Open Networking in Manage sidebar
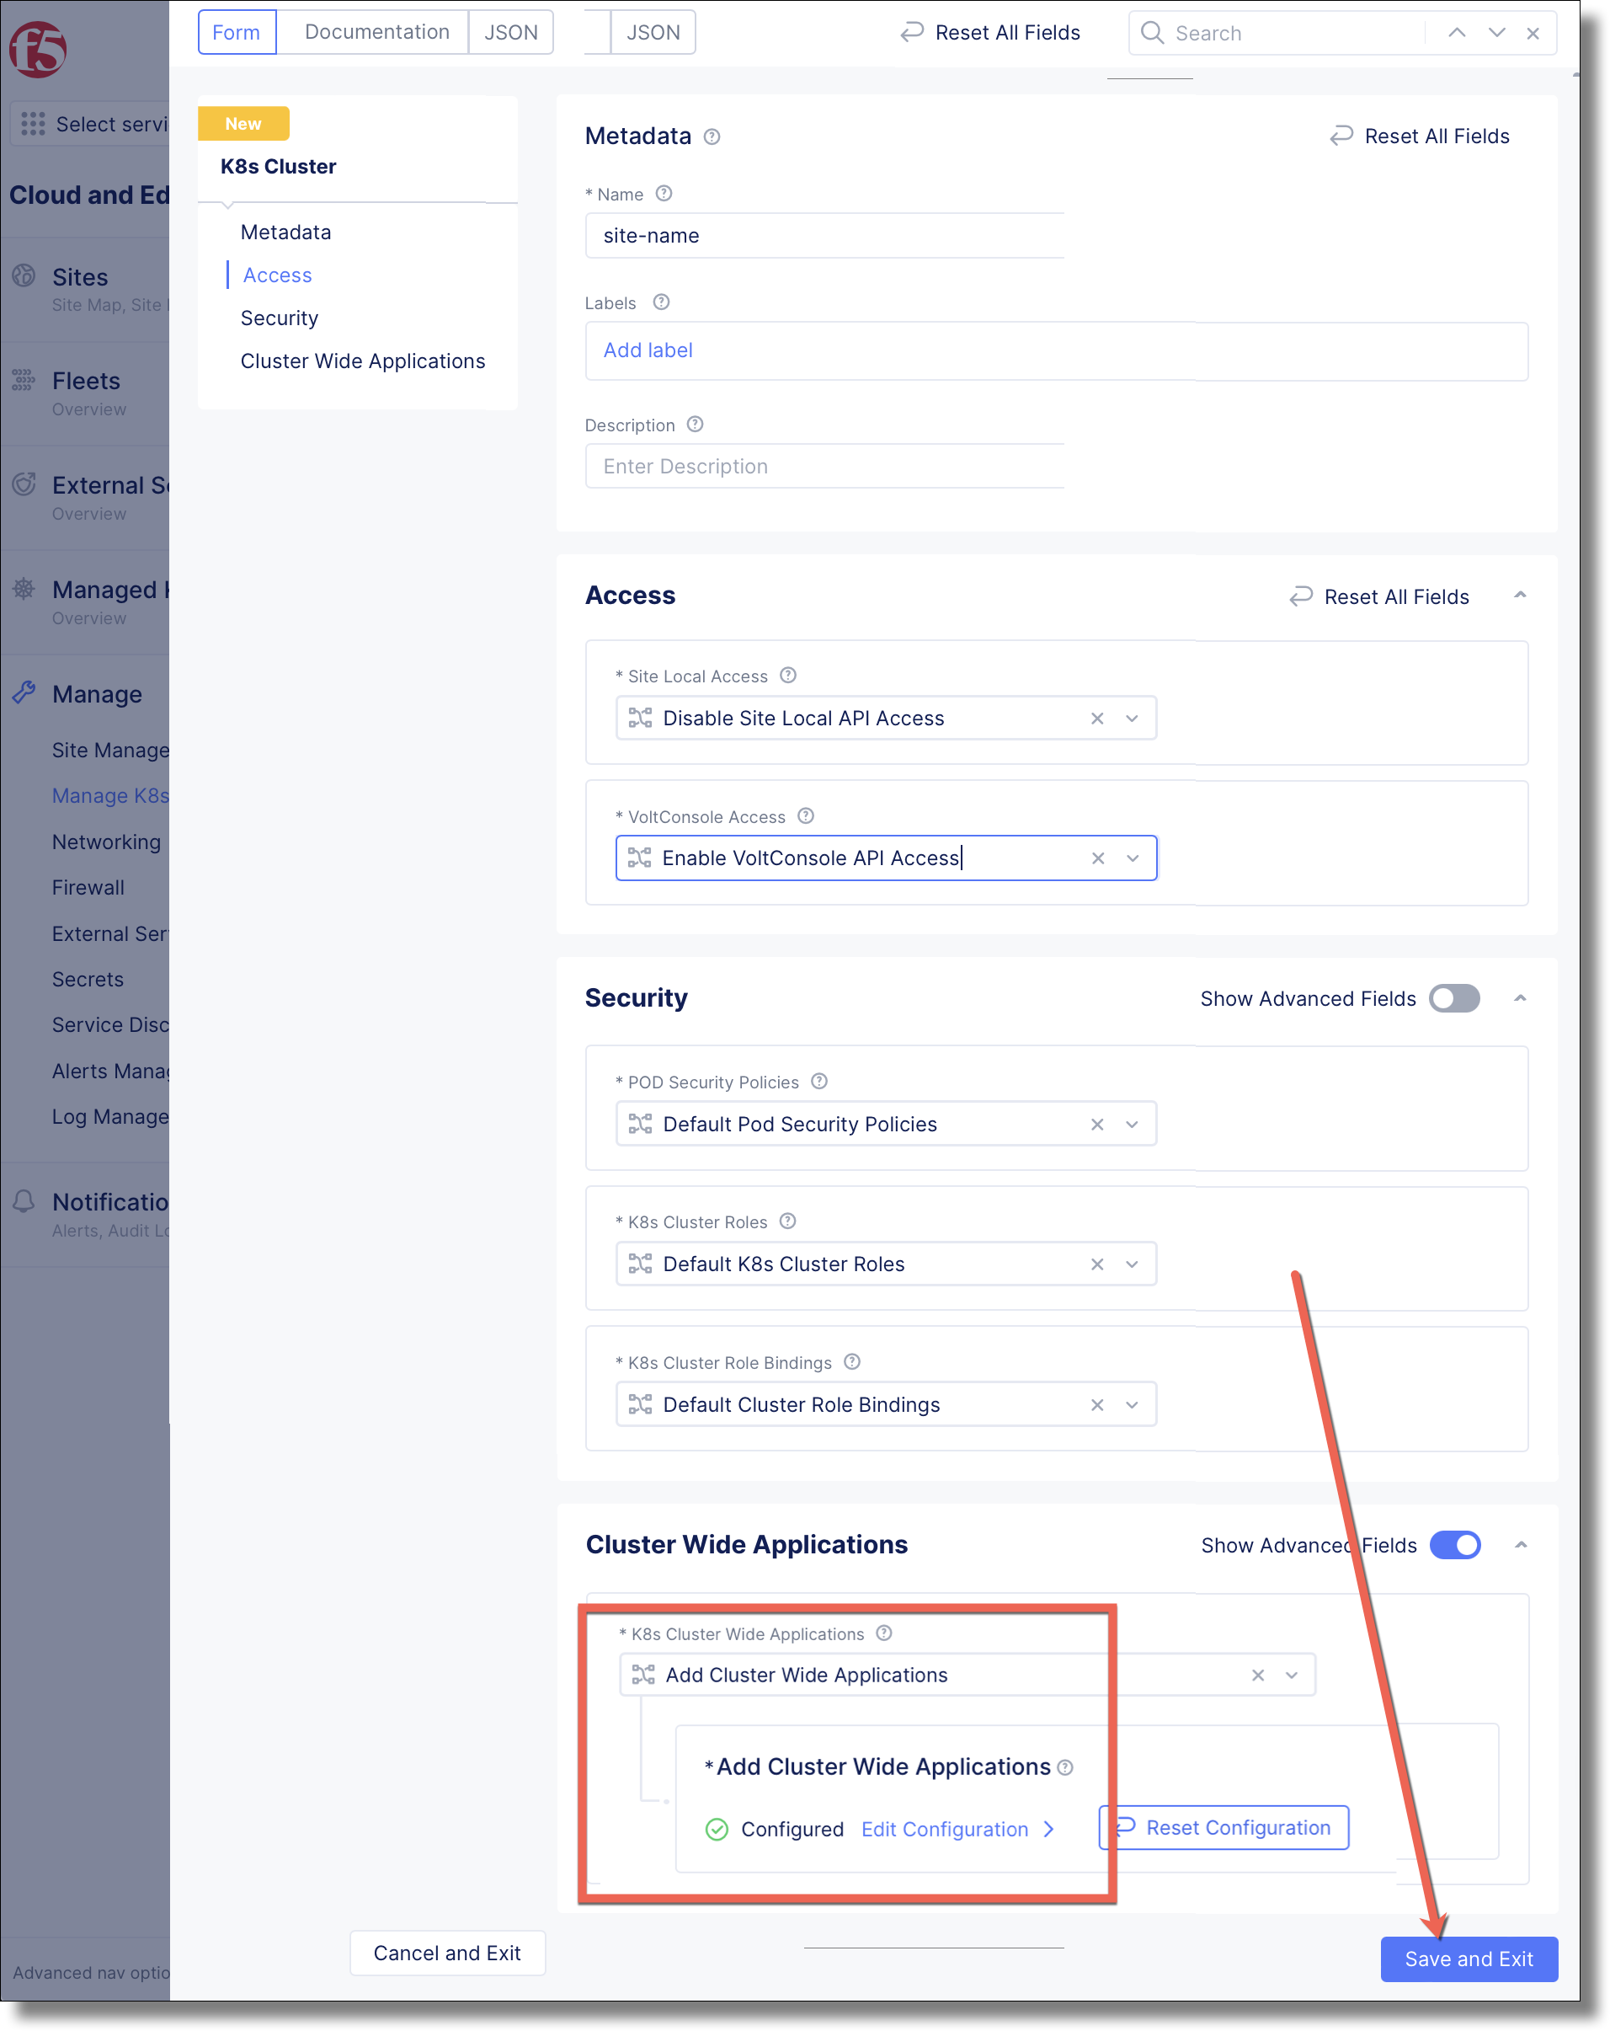Image resolution: width=1610 pixels, height=2031 pixels. pyautogui.click(x=105, y=842)
